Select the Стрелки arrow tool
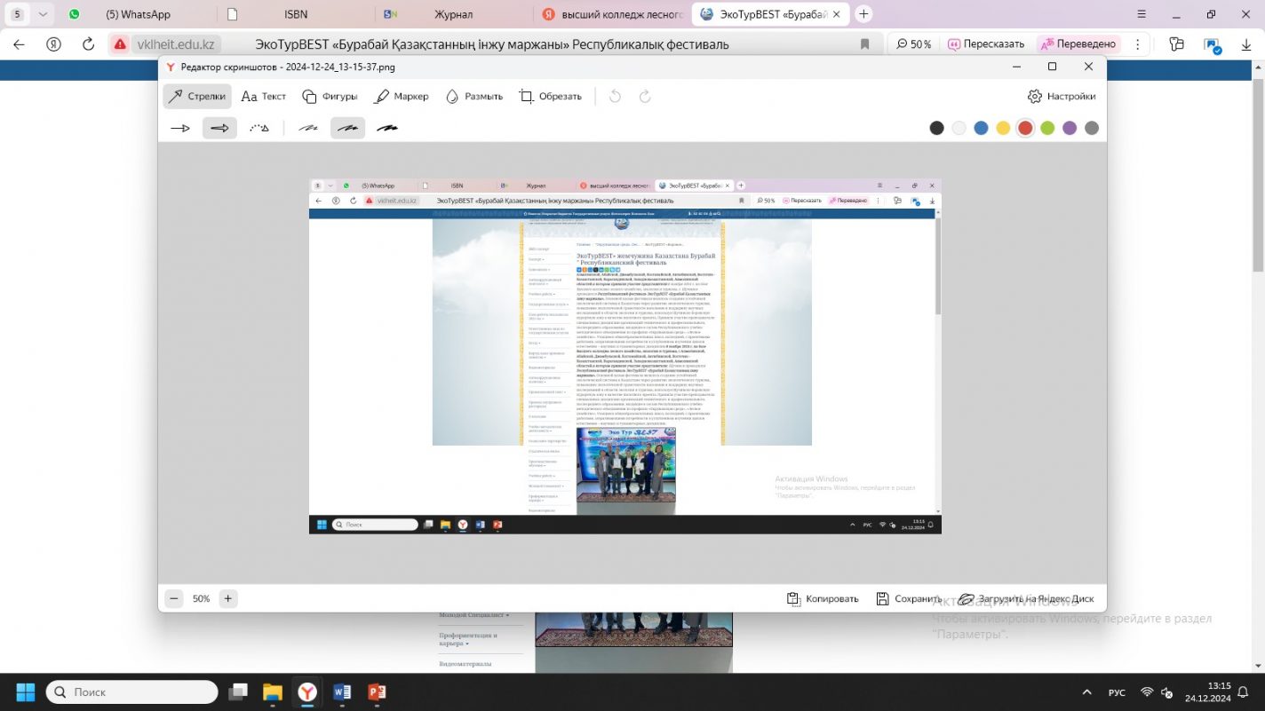Screen dimensions: 1265x711 (x=196, y=96)
